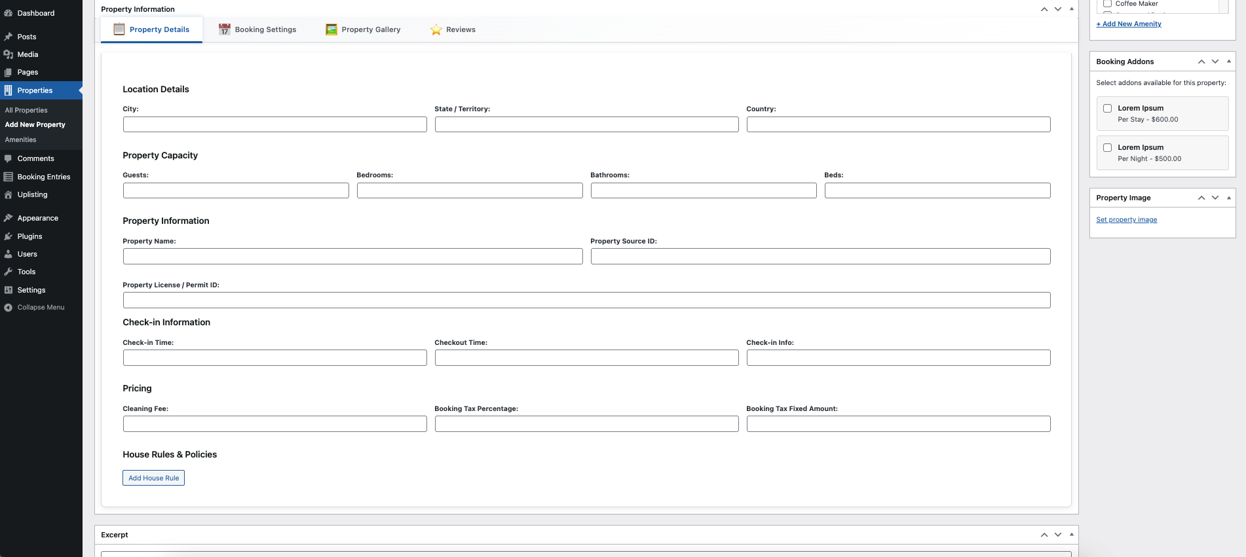The height and width of the screenshot is (557, 1246).
Task: Click the Checkout Time field
Action: (587, 358)
